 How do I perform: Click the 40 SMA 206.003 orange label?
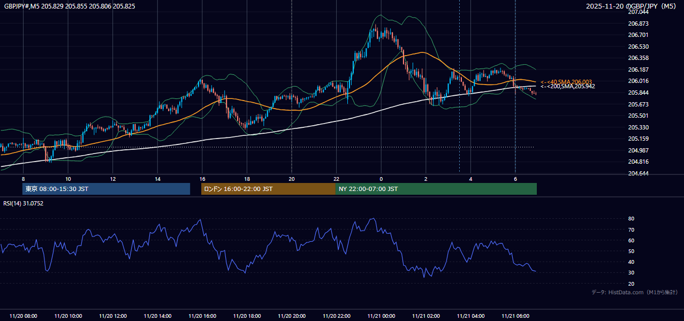point(566,82)
